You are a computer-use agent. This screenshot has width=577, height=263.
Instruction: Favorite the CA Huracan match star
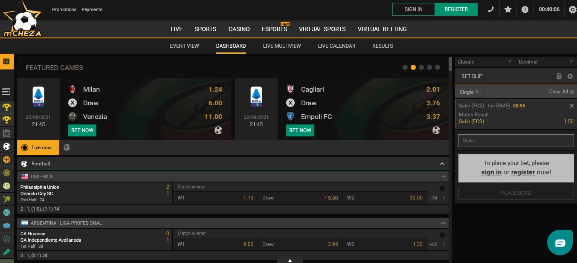(442, 235)
